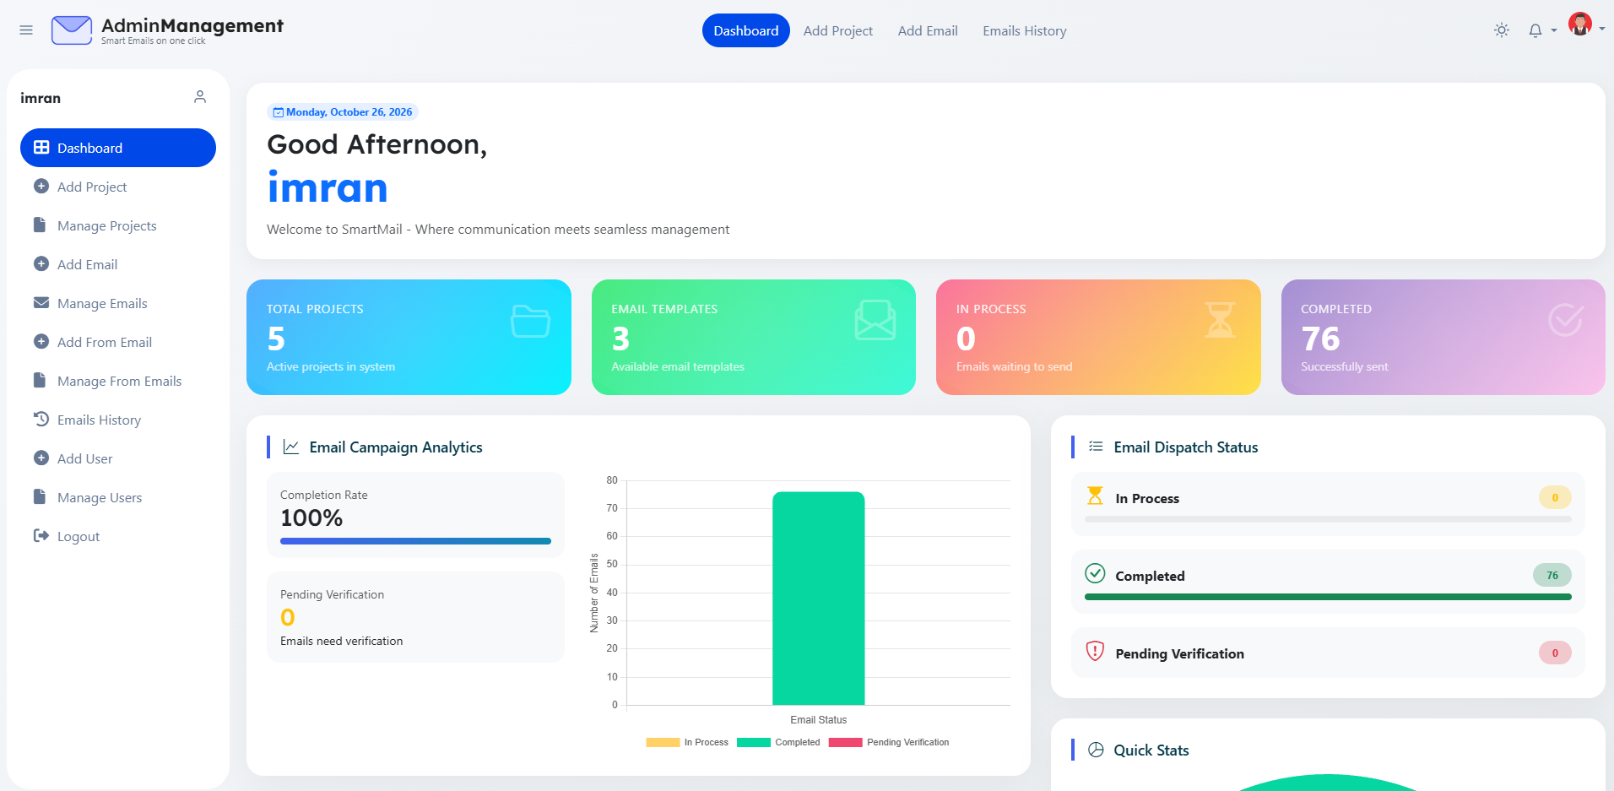
Task: Open Add Project in top navigation
Action: 838,30
